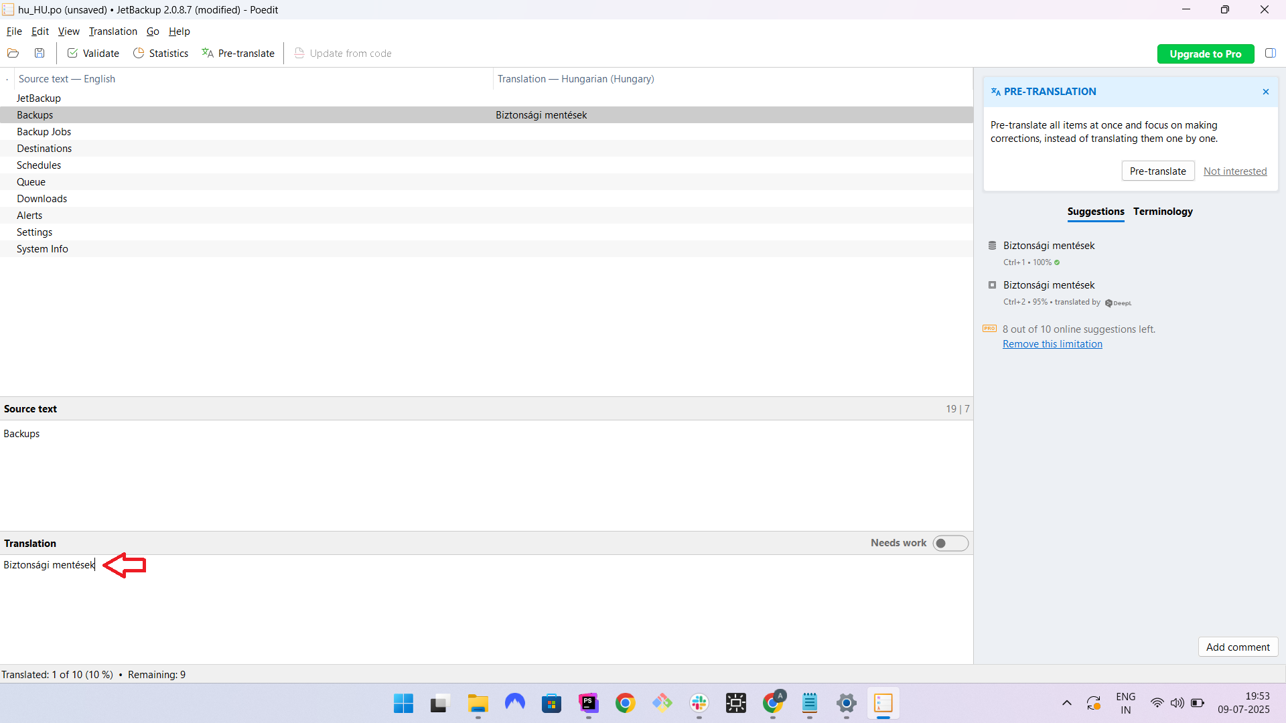Open a file with the folder icon
The image size is (1286, 723).
13,54
